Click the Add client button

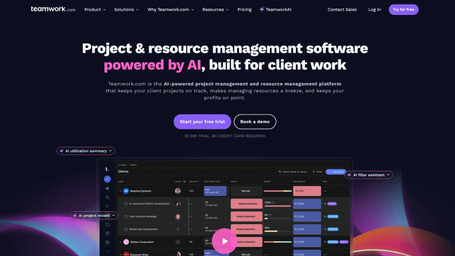(x=336, y=171)
